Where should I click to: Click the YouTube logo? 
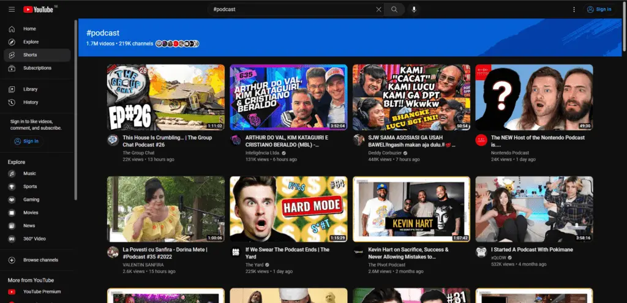pyautogui.click(x=38, y=9)
